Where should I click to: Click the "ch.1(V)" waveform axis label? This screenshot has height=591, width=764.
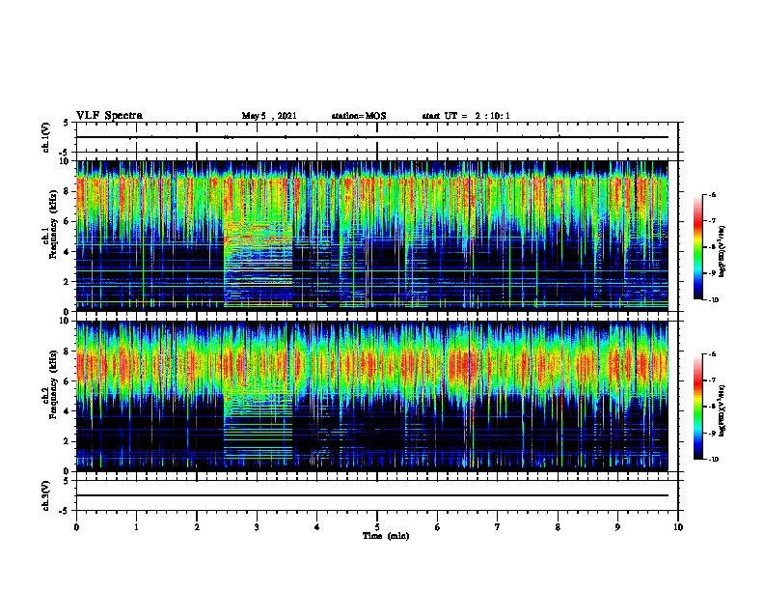click(46, 137)
